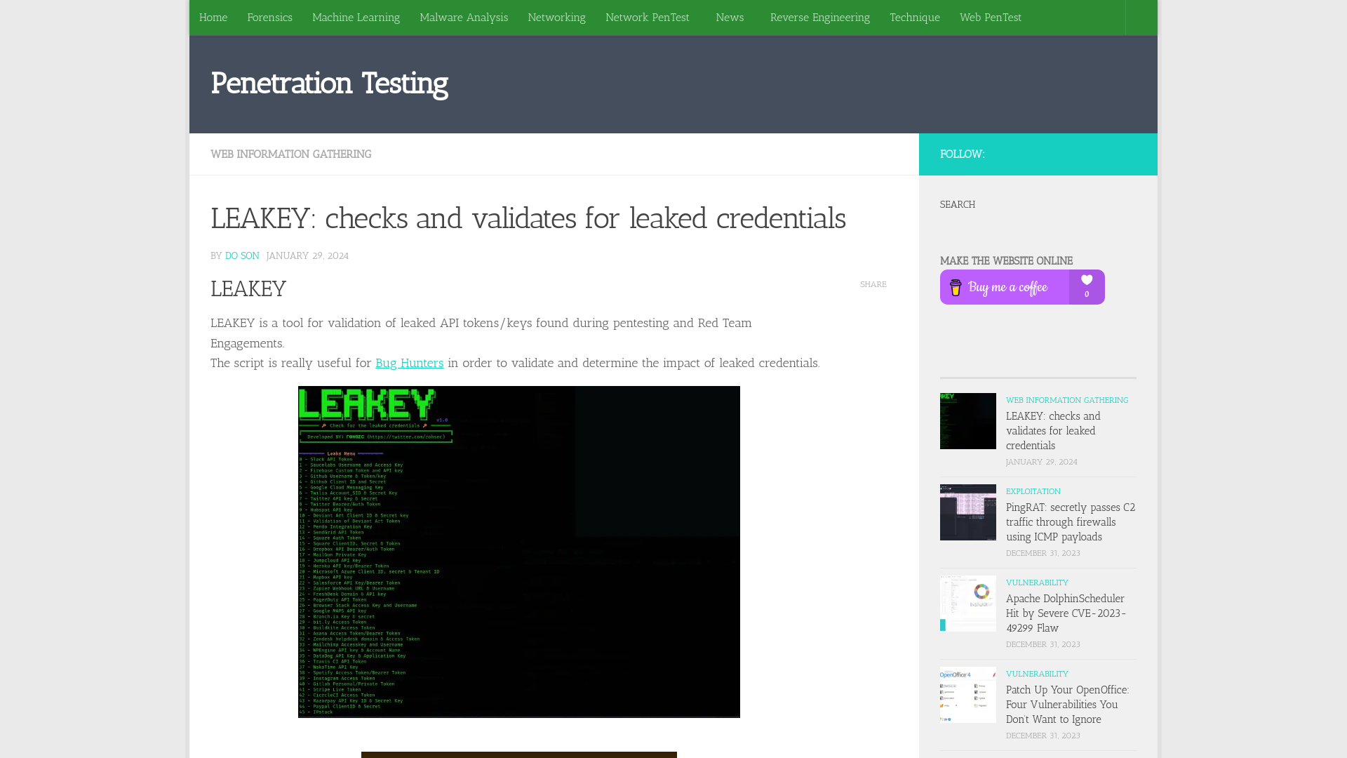Click the Web PenTest navigation icon

click(x=991, y=17)
